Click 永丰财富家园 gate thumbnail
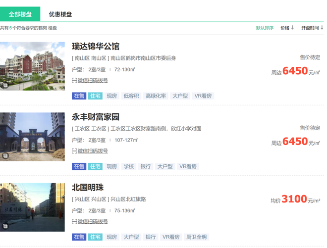The width and height of the screenshot is (327, 248). click(x=32, y=137)
